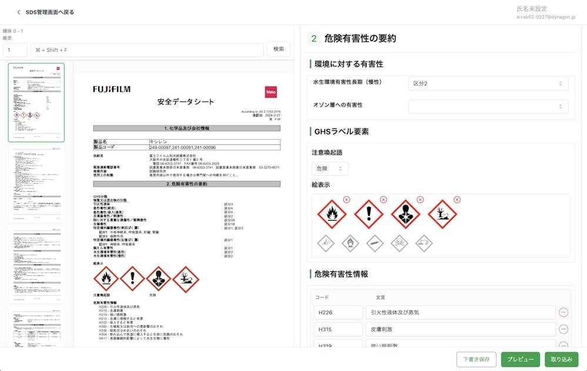Add the grey oxidizer flame-over-circle pictogram
The width and height of the screenshot is (587, 371).
350,244
